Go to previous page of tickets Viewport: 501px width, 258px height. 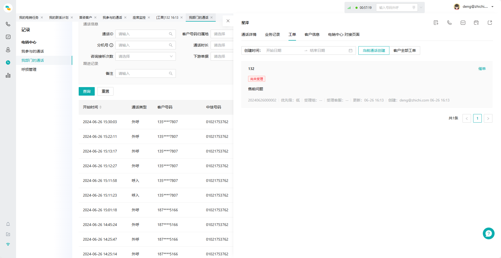click(x=467, y=118)
